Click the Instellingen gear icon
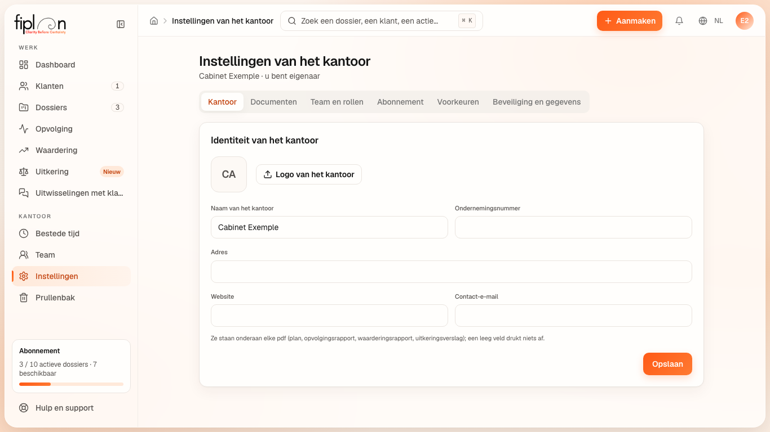This screenshot has width=770, height=432. 24,276
